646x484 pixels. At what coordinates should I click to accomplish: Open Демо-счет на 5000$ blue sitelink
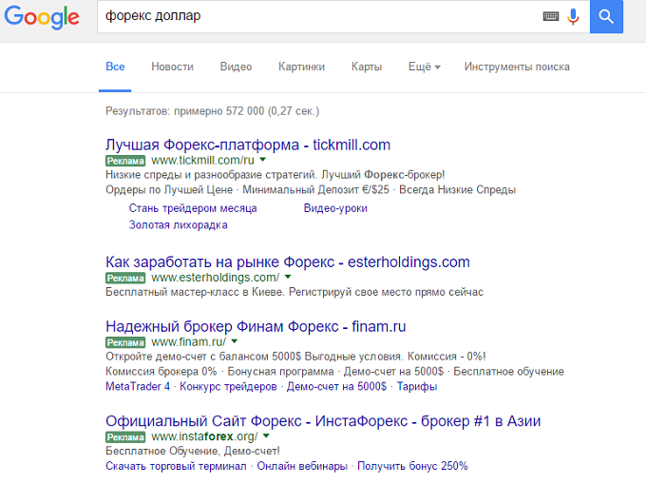(336, 387)
